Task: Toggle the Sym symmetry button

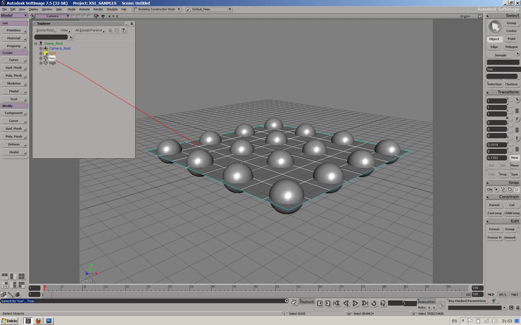Action: click(514, 174)
